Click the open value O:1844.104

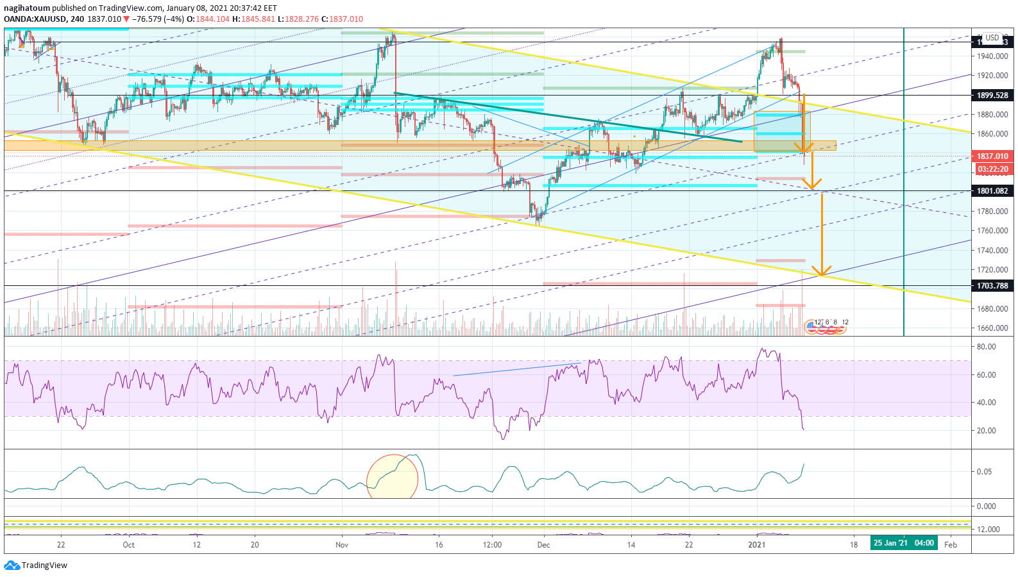tap(208, 19)
